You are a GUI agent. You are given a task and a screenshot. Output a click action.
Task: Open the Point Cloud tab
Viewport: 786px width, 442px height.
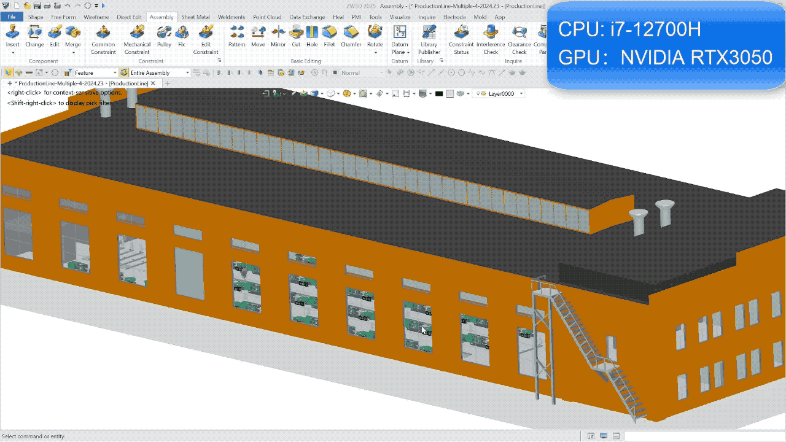pos(267,17)
